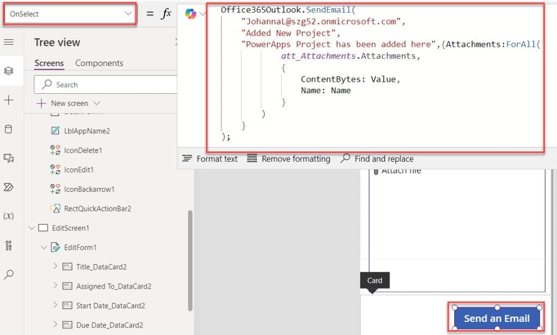Click the Search field in Tree view
557x335 pixels.
tap(106, 84)
